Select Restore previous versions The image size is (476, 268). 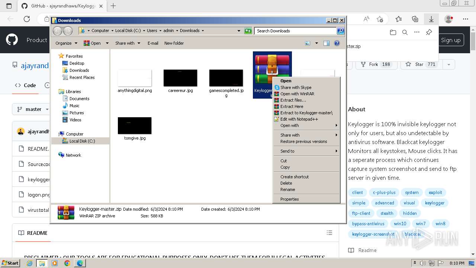(x=306, y=141)
